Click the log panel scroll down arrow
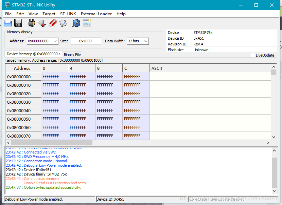The image size is (282, 205). coord(274,191)
